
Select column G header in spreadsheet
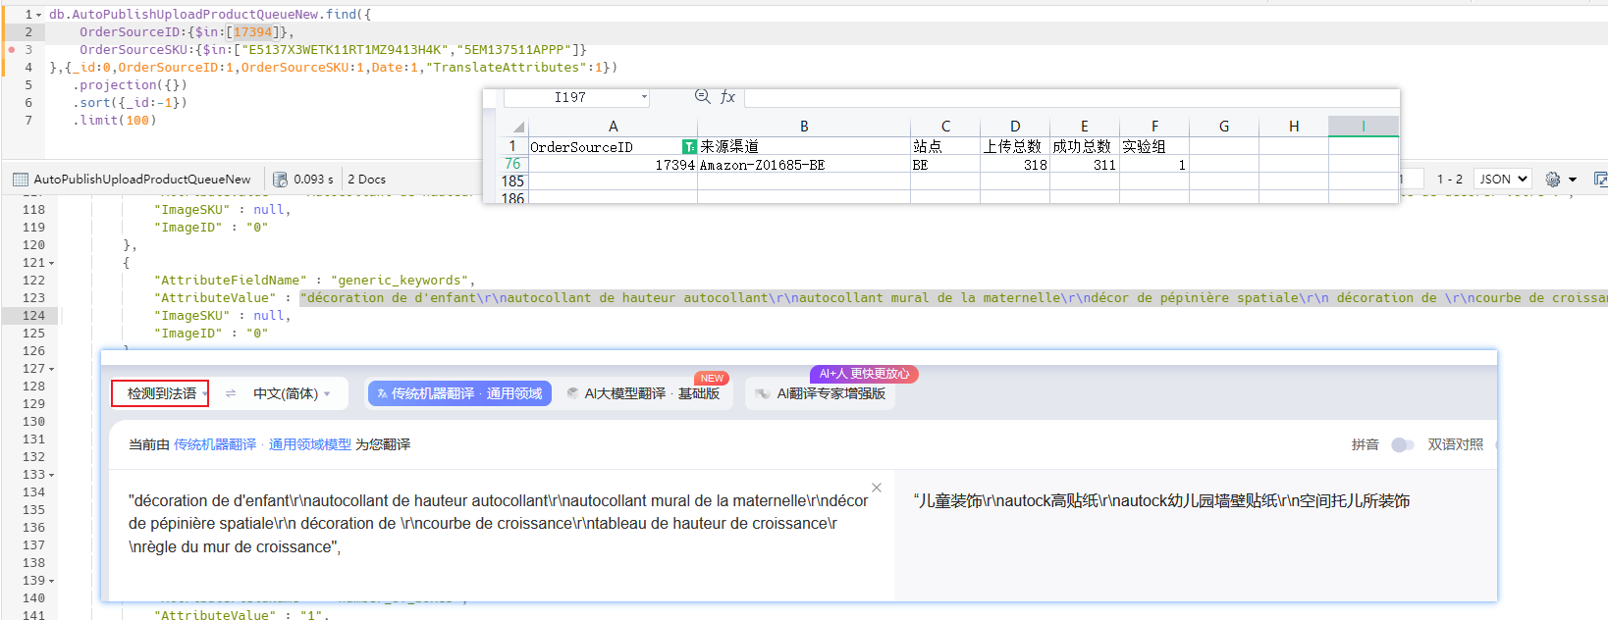(1224, 127)
